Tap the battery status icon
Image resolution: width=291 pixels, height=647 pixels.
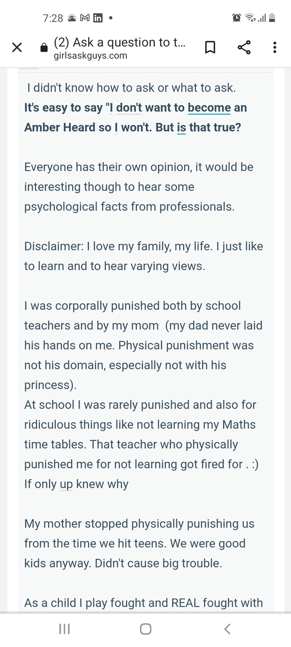pyautogui.click(x=272, y=18)
